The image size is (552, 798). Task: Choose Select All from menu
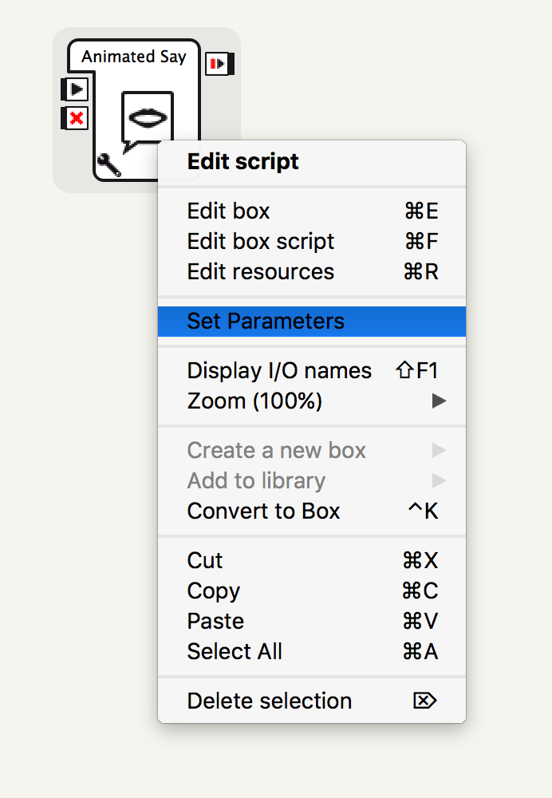(x=235, y=652)
